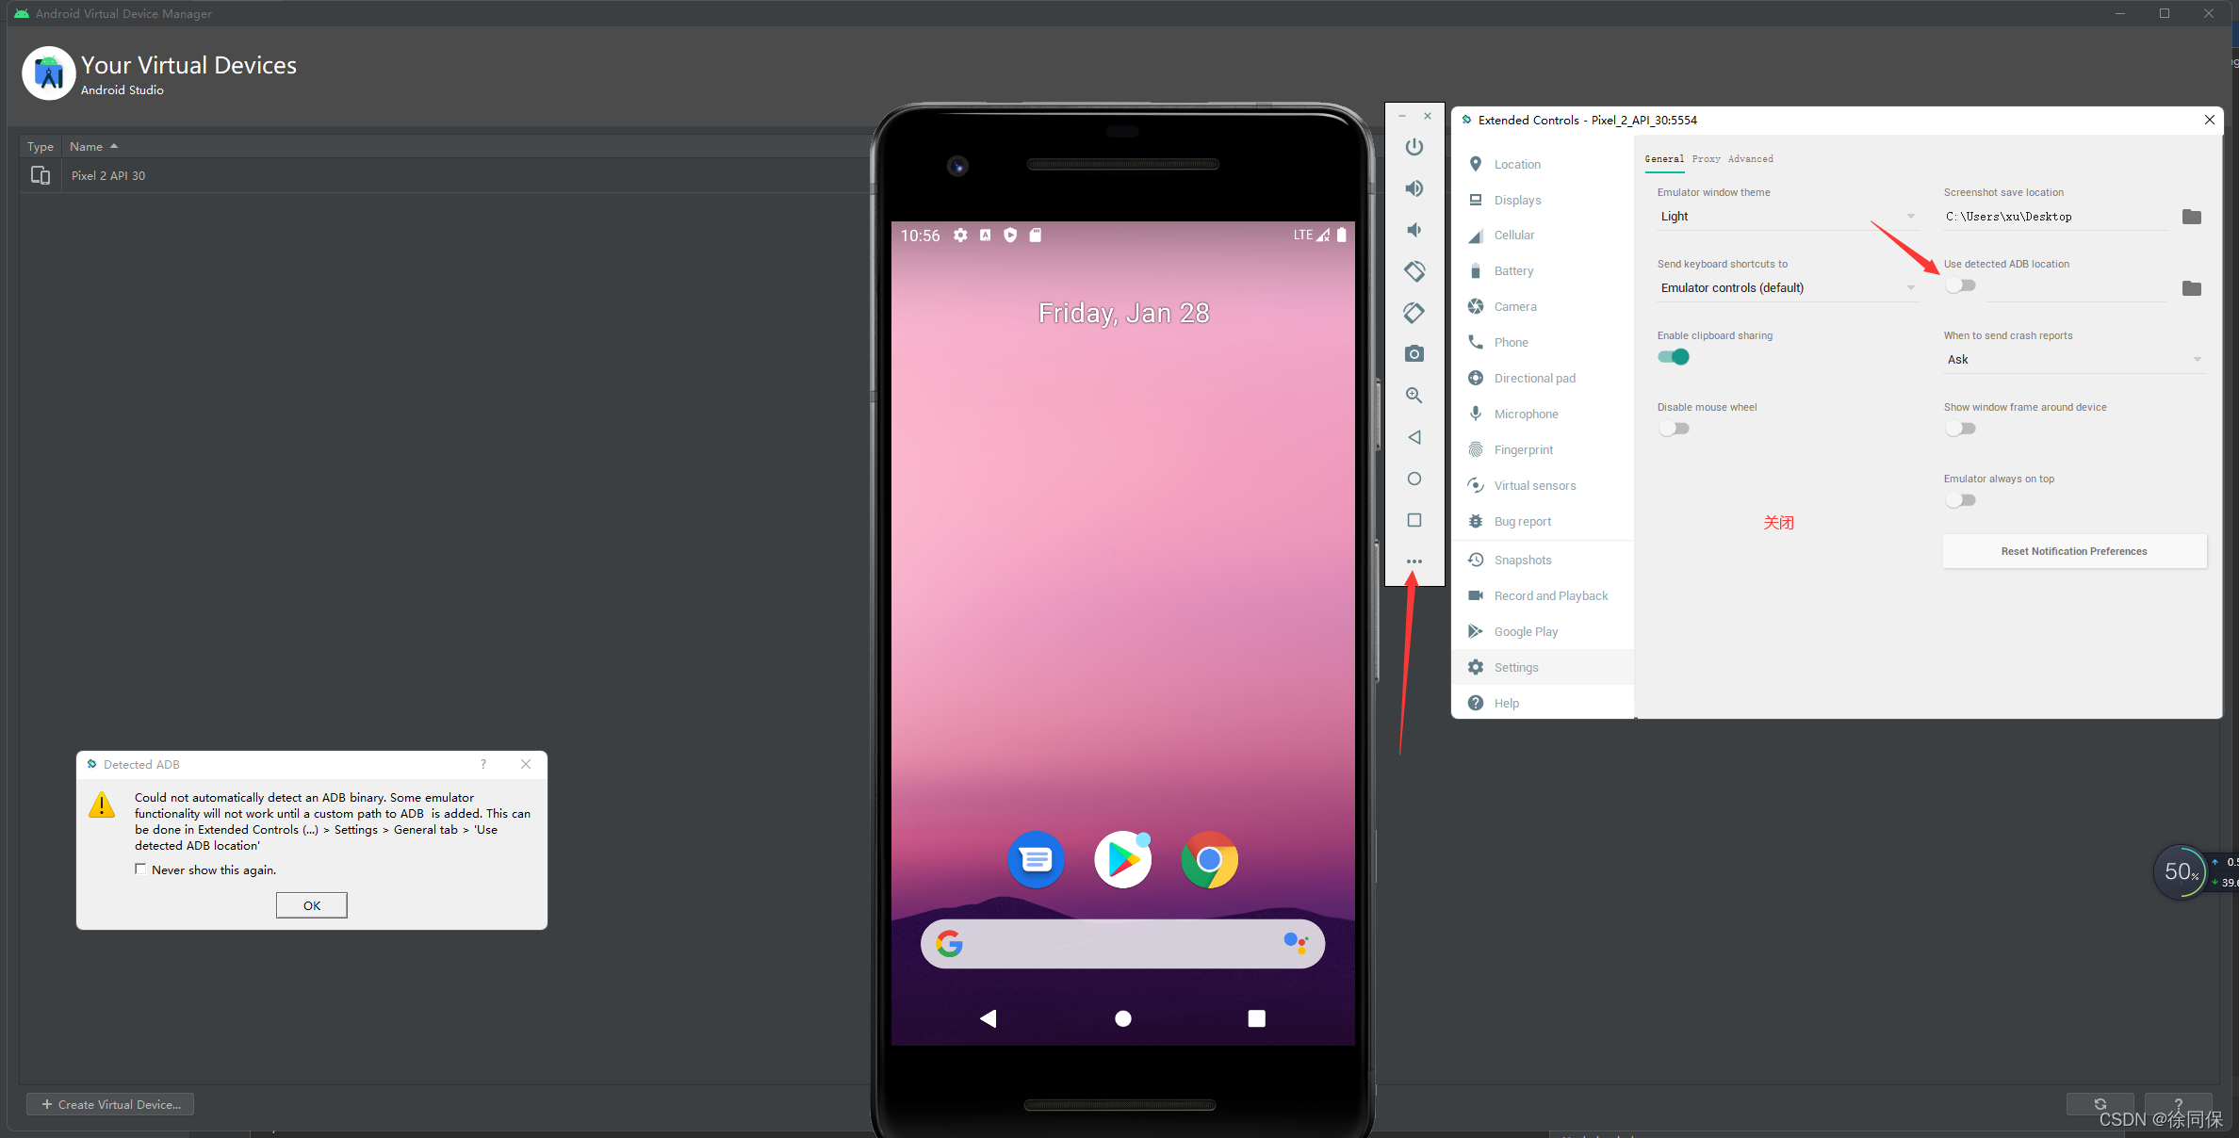Switch to the Proxy tab
Viewport: 2239px width, 1138px height.
1707,156
